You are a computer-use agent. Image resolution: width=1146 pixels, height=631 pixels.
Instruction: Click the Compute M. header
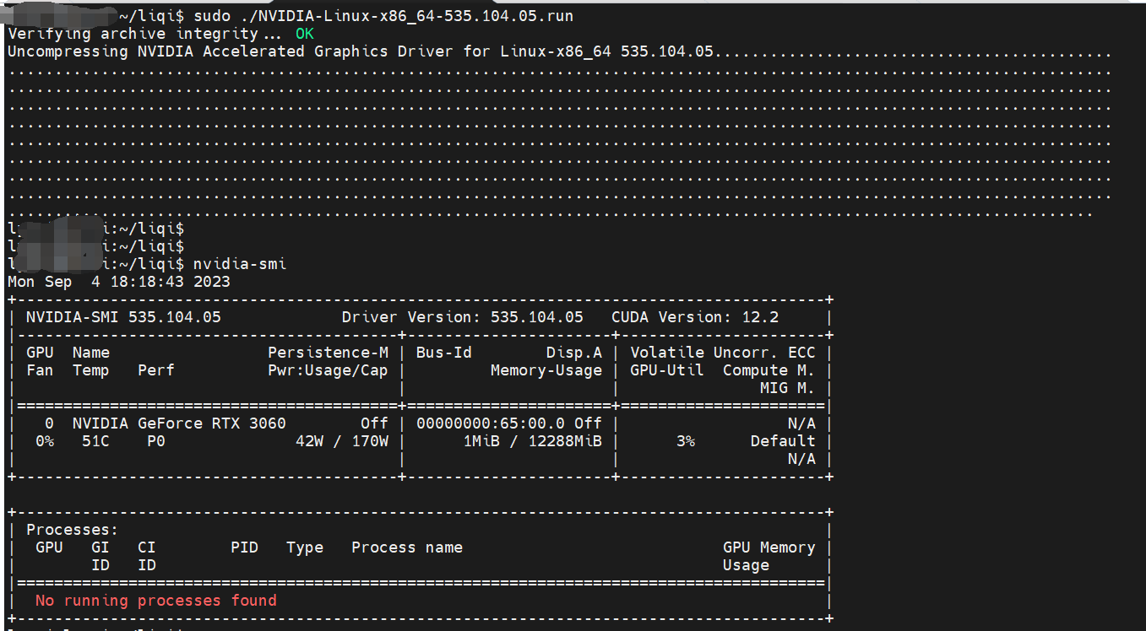point(769,370)
